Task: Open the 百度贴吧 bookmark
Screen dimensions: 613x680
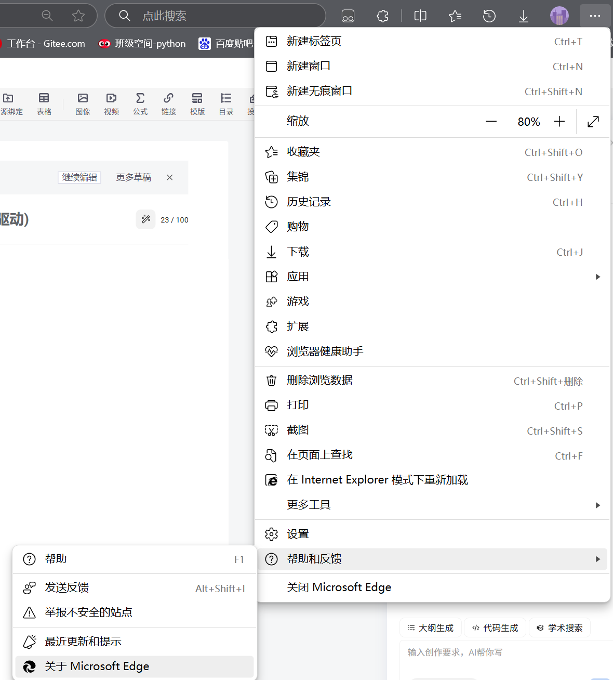Action: [226, 44]
